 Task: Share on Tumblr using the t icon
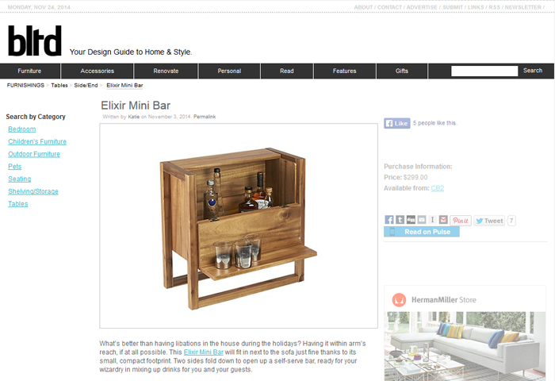point(400,220)
